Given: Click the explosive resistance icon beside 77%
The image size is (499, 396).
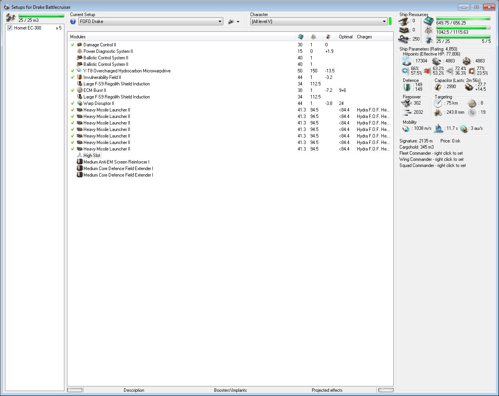Looking at the screenshot, I should pos(471,71).
